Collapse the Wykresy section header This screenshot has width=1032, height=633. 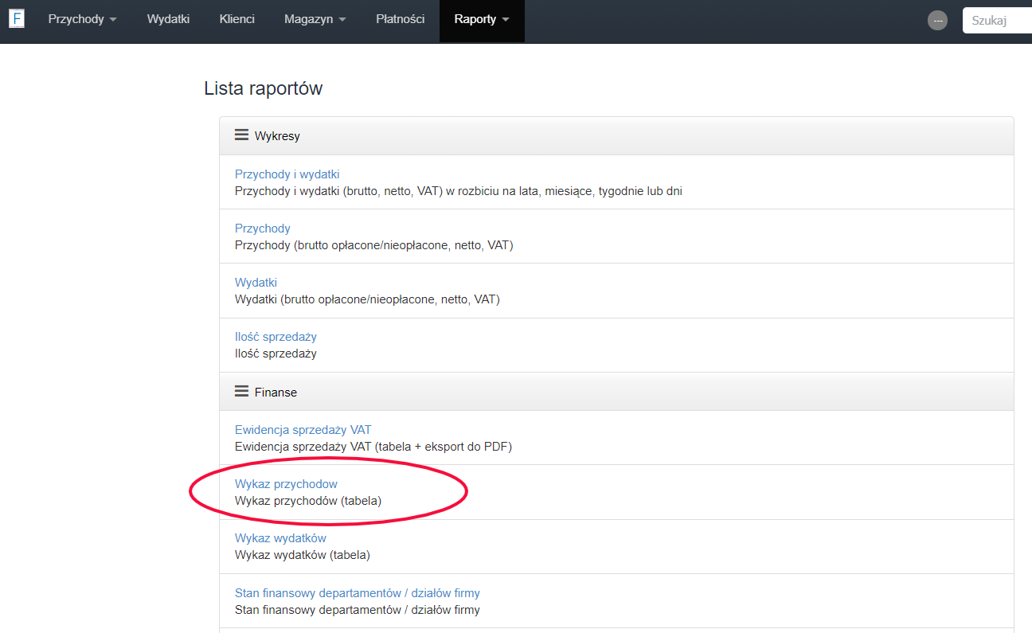click(277, 136)
